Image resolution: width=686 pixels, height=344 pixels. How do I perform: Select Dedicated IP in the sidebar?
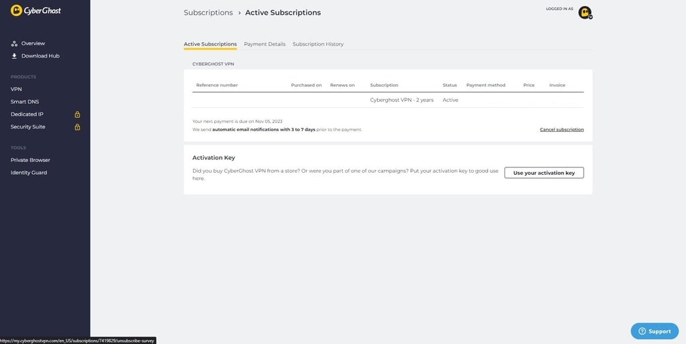click(x=27, y=114)
